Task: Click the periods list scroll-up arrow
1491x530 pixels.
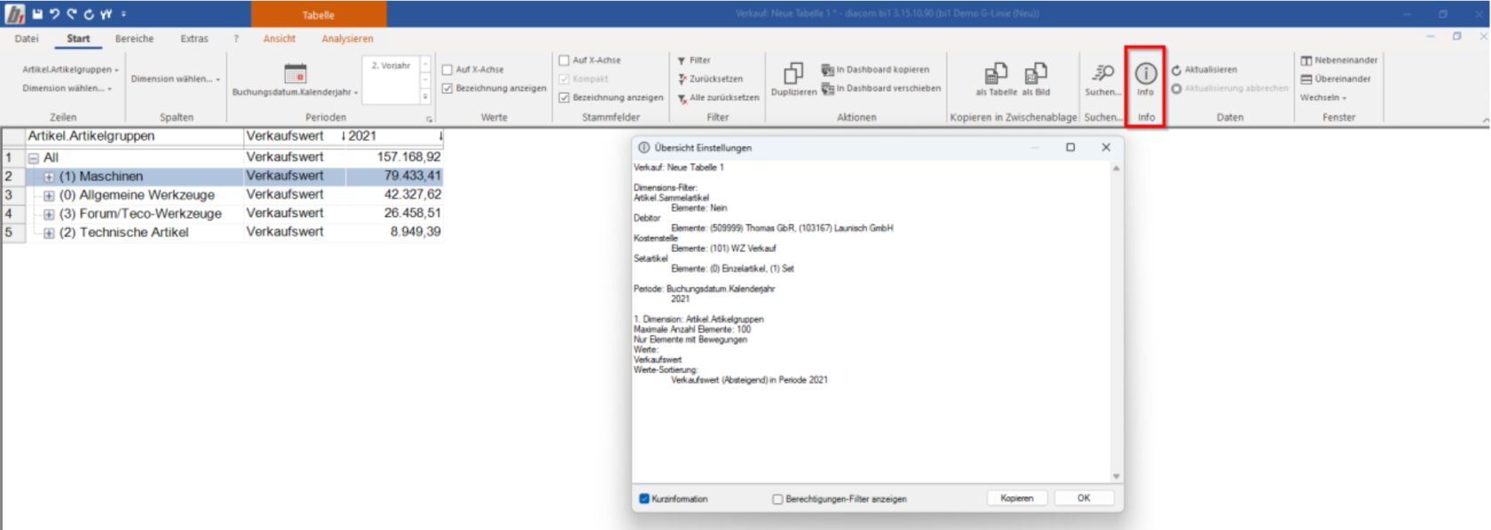Action: [x=426, y=64]
